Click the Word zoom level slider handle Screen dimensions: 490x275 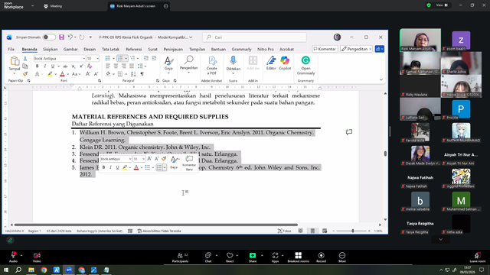pyautogui.click(x=353, y=231)
